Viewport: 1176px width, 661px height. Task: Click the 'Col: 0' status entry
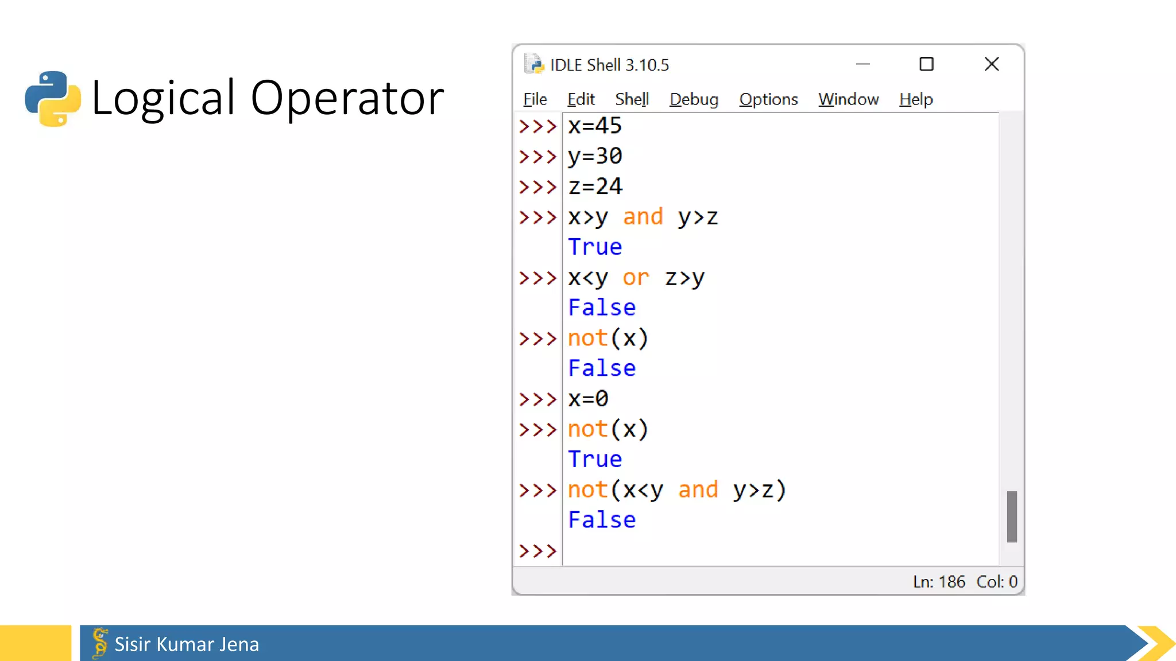(997, 582)
